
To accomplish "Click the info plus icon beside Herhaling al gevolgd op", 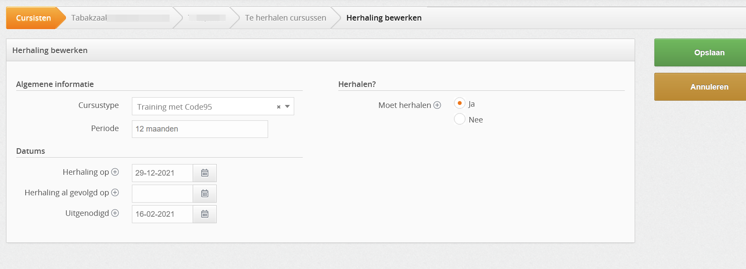I will tap(115, 193).
